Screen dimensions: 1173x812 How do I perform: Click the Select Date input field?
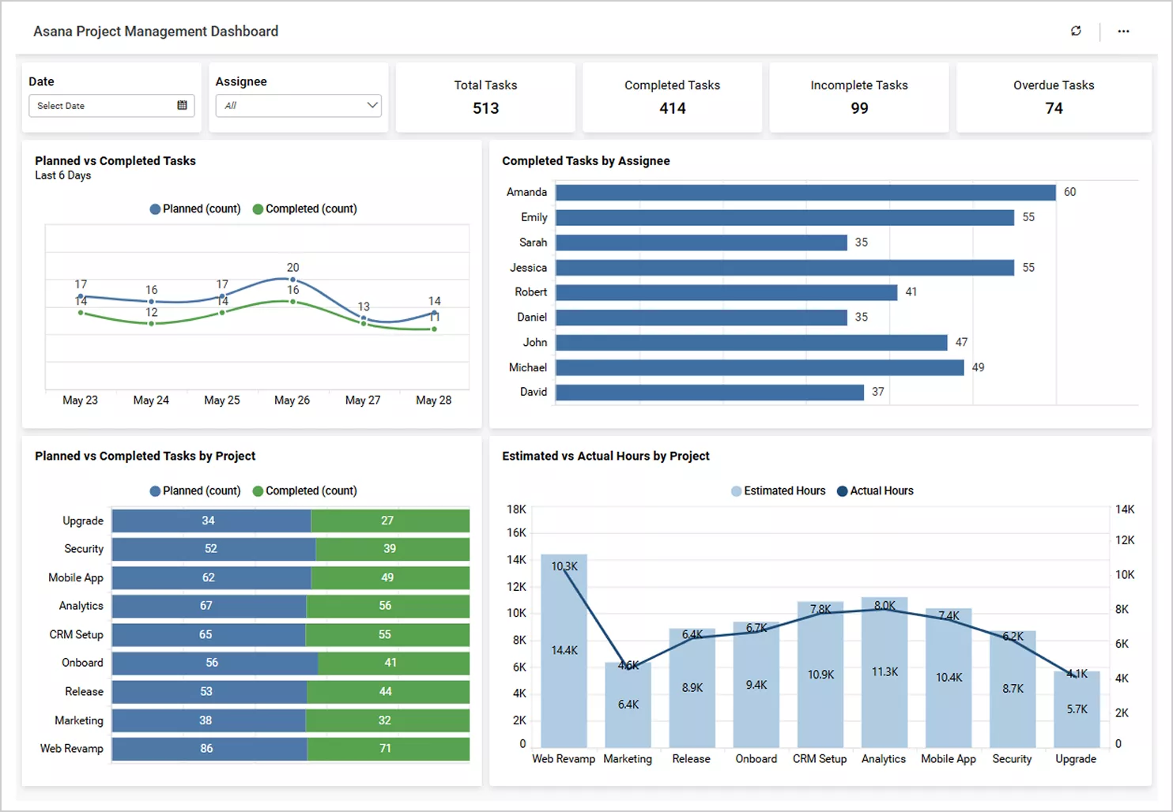(111, 106)
